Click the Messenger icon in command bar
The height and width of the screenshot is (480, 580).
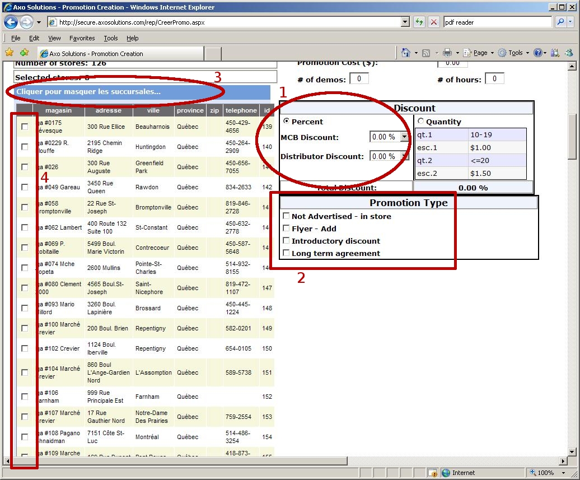click(x=569, y=53)
